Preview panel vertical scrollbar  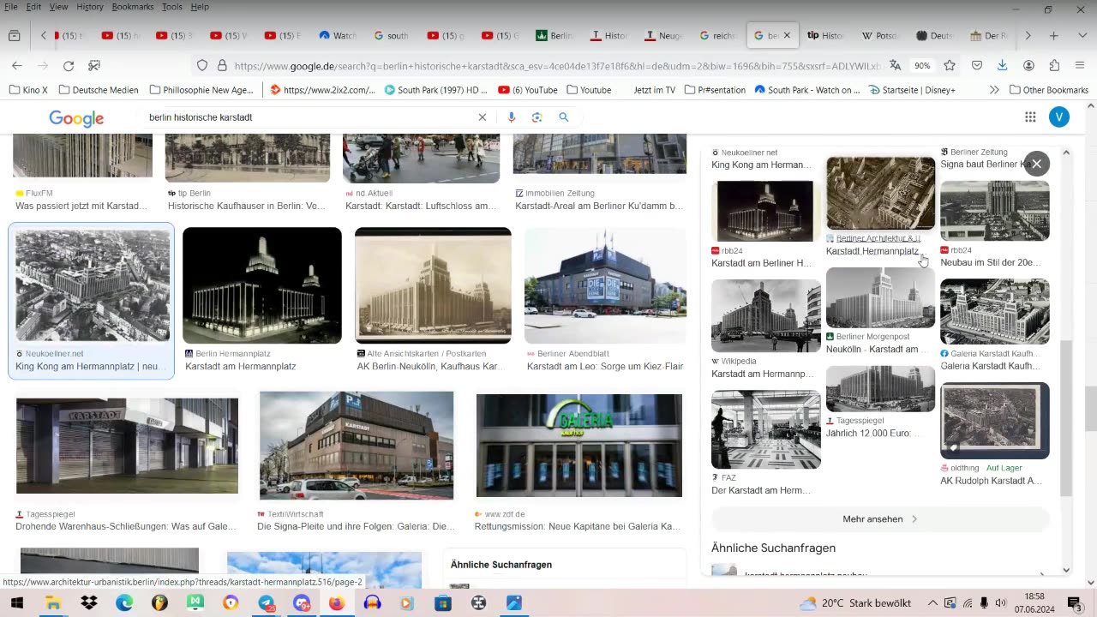(x=1066, y=417)
